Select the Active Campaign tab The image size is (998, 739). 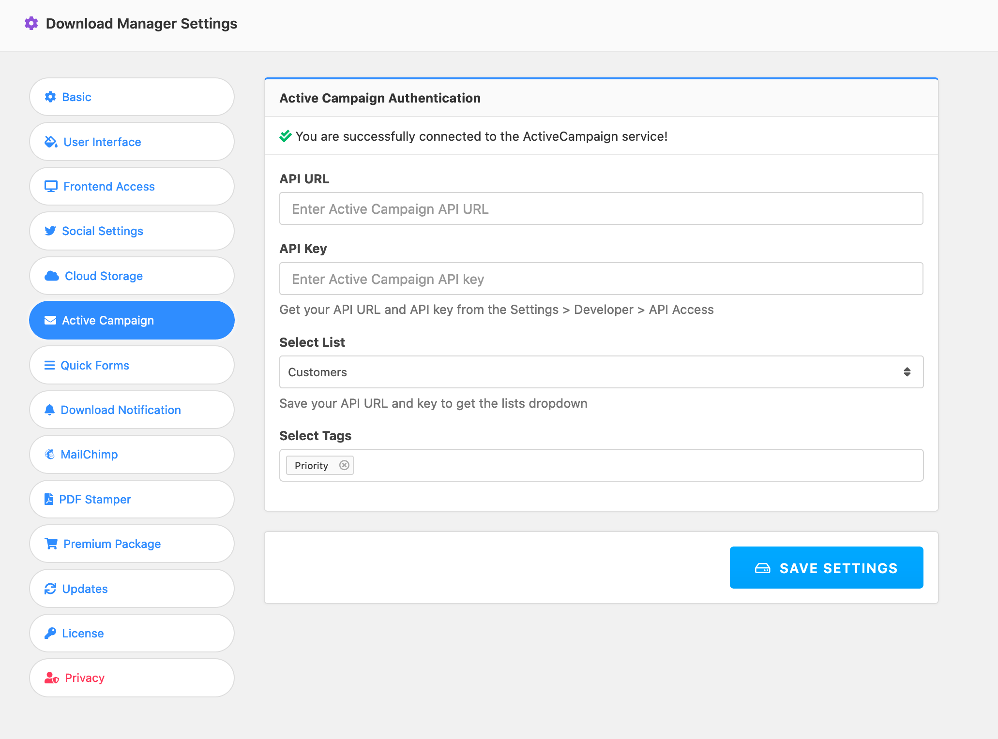coord(132,320)
